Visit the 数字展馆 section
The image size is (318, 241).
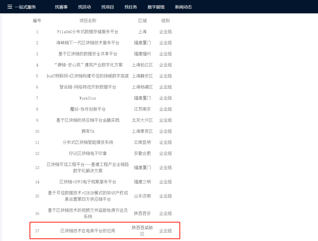[x=156, y=7]
